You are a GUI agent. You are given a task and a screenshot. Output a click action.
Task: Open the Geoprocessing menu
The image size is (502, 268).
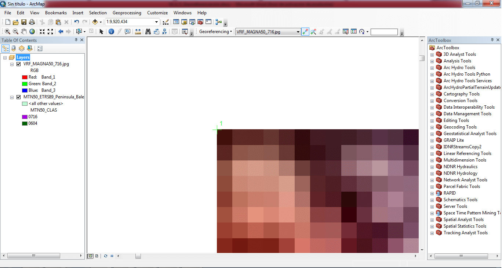127,13
